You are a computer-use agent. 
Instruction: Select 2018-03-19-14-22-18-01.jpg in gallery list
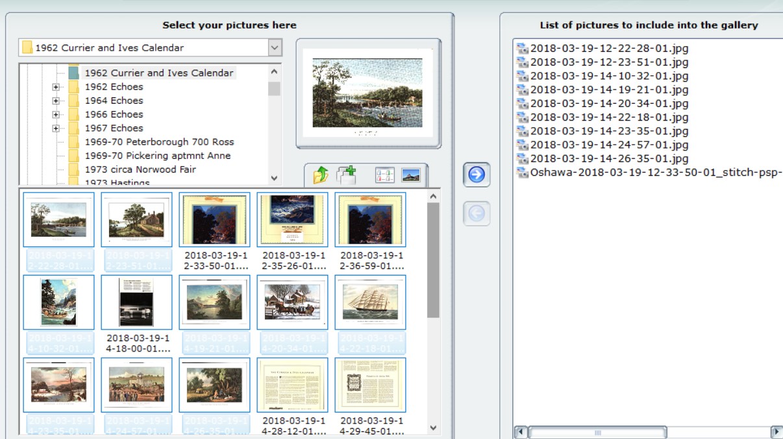(603, 117)
